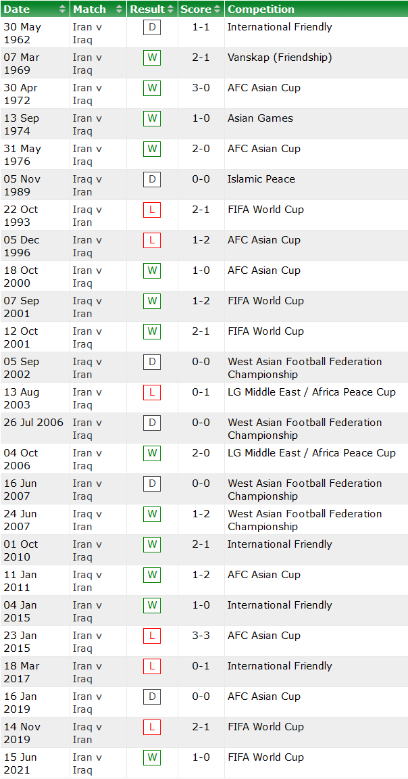
Task: Click the loss badge for the 22 Oct 1993 match
Action: (x=152, y=210)
